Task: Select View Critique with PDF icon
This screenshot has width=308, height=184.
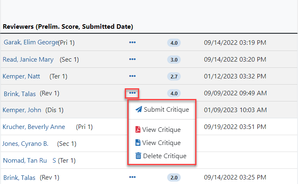Action: pos(158,130)
